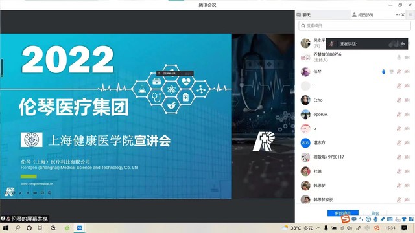Open Sogou skin shirt icon

[404, 219]
